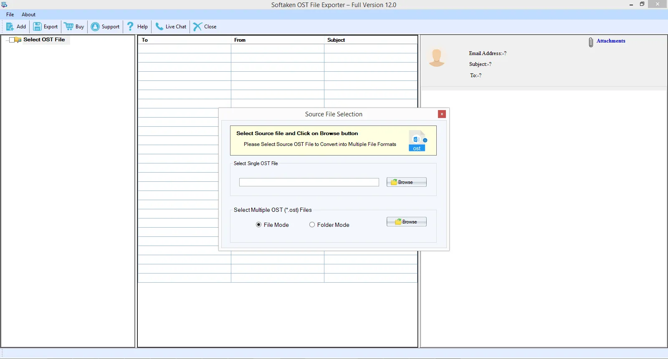Click the folder icon beside Select OST File
The height and width of the screenshot is (359, 668).
pyautogui.click(x=18, y=40)
